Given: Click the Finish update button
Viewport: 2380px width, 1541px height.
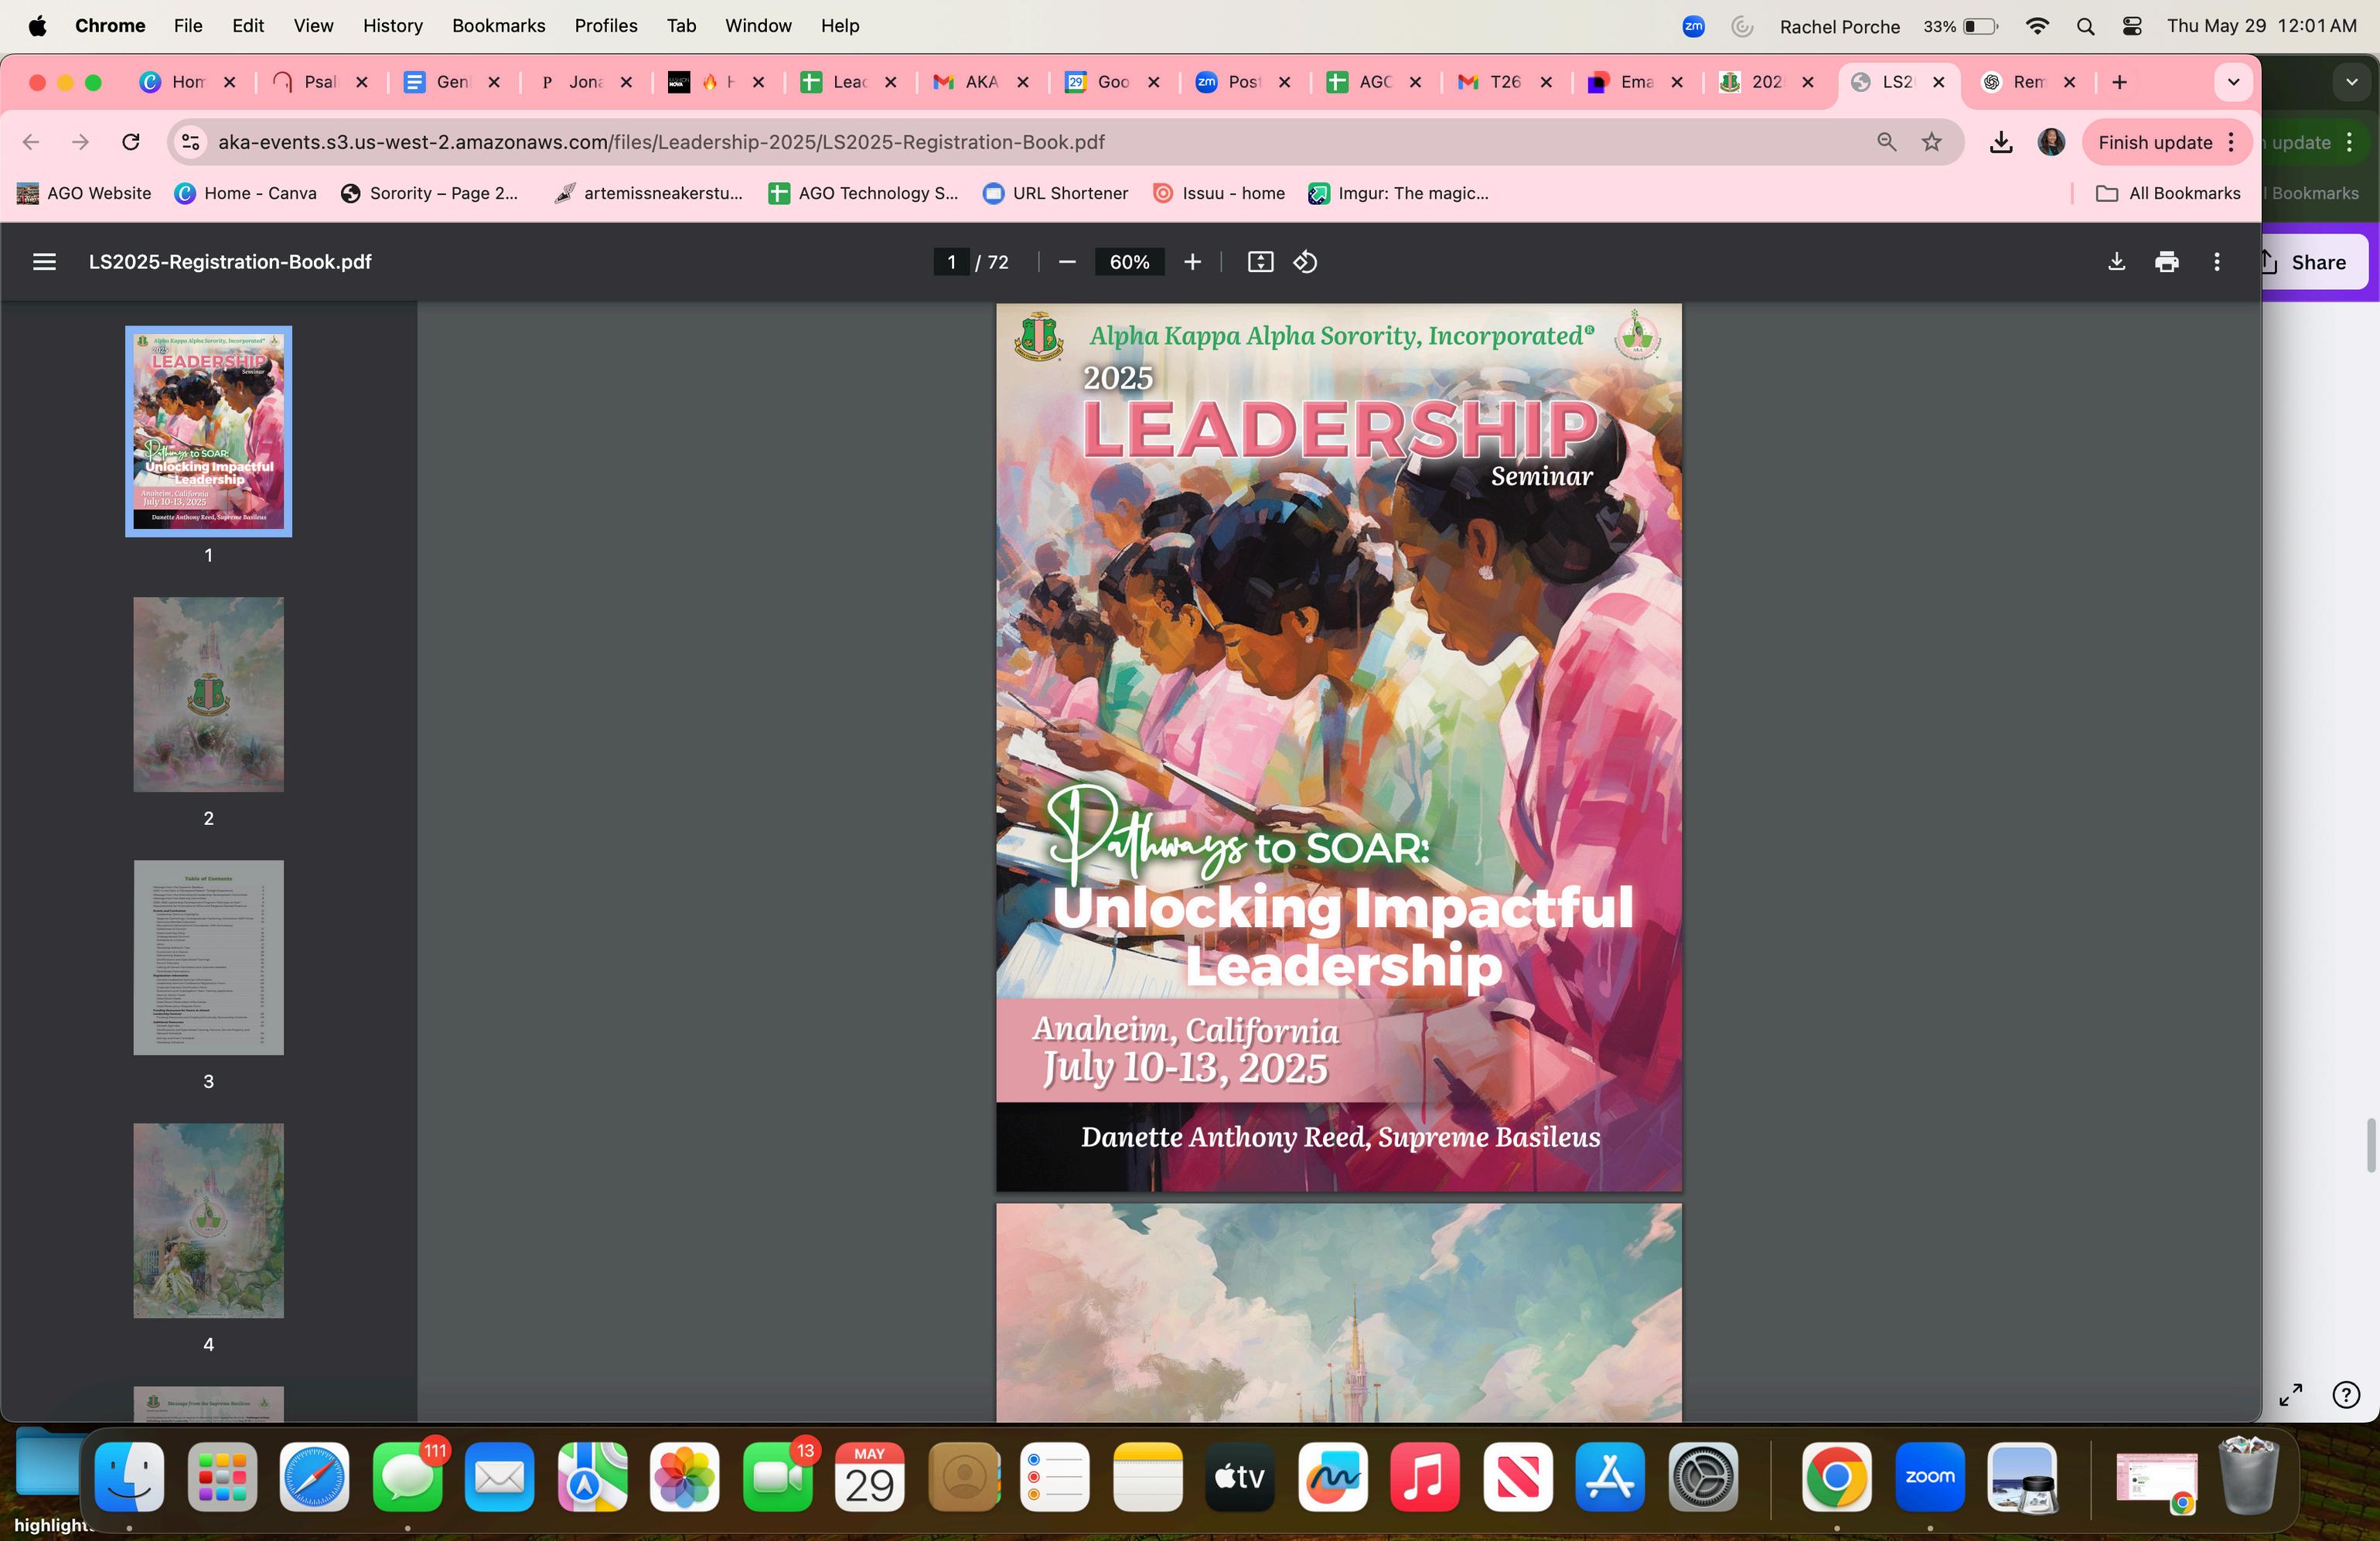Looking at the screenshot, I should point(2154,142).
